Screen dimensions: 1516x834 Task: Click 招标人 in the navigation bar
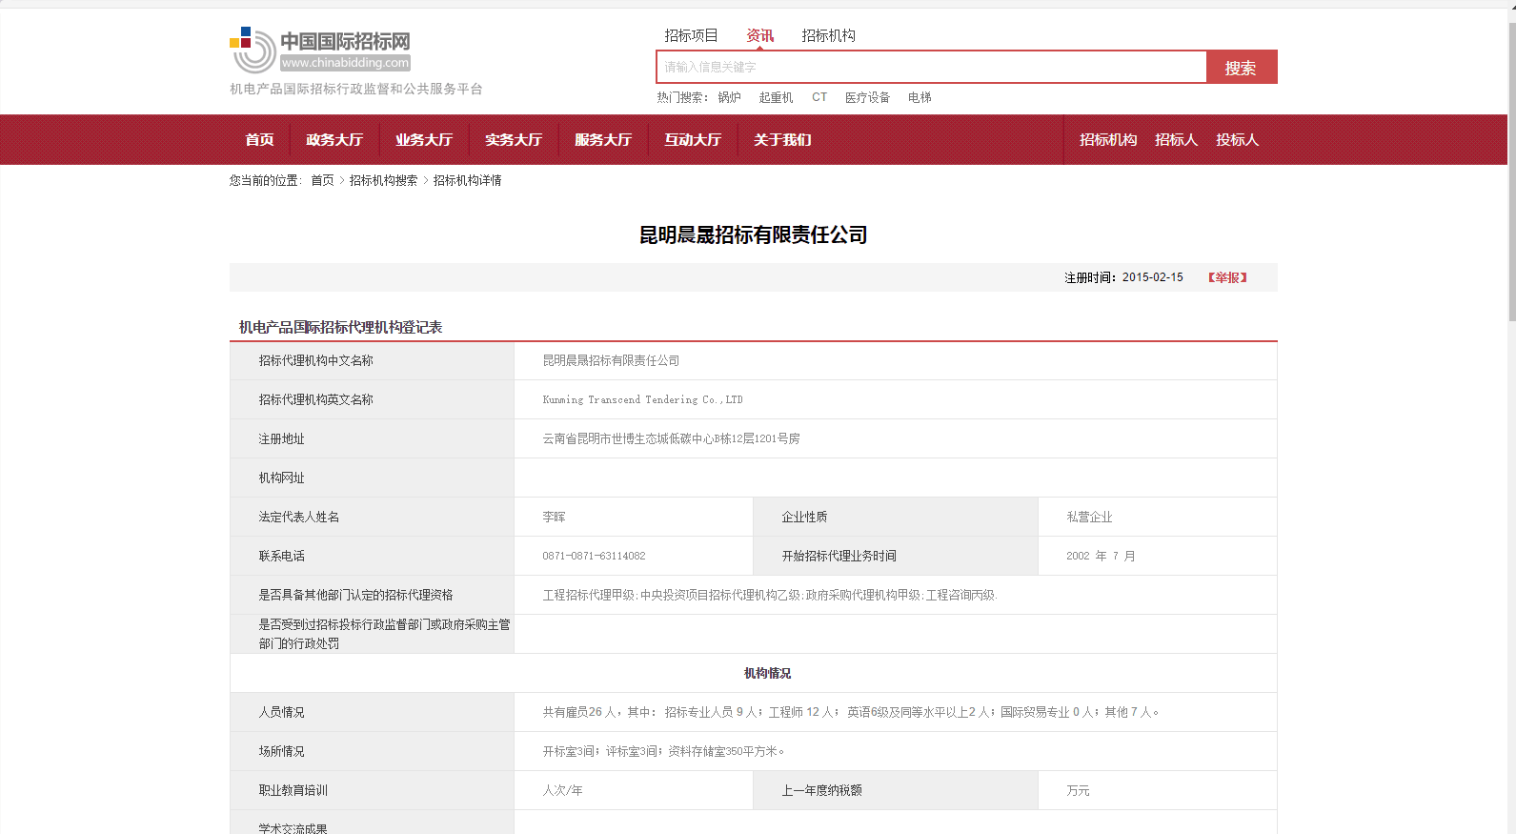tap(1176, 140)
